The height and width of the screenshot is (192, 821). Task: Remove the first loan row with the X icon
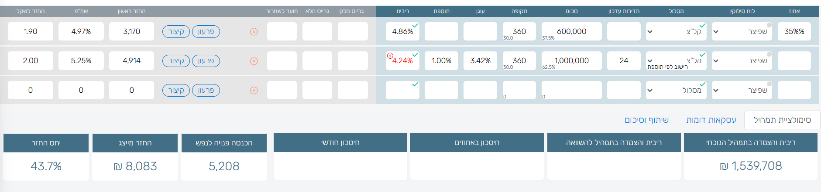254,32
